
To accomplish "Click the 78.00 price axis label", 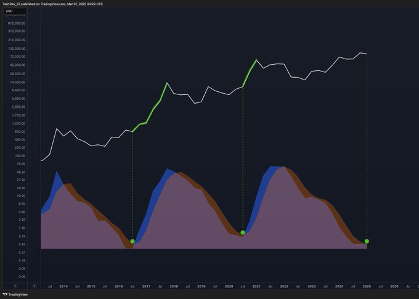I will 22,163.
